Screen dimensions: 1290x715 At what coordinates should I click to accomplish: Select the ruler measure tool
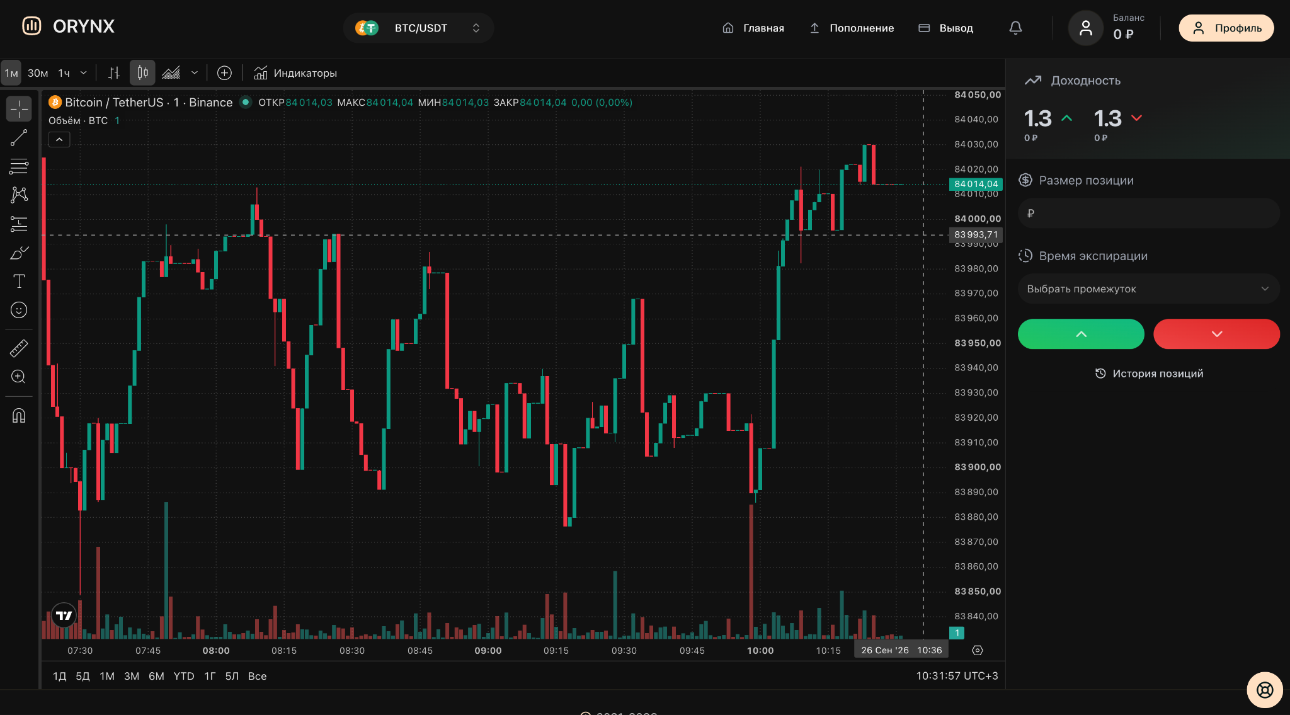click(x=19, y=348)
